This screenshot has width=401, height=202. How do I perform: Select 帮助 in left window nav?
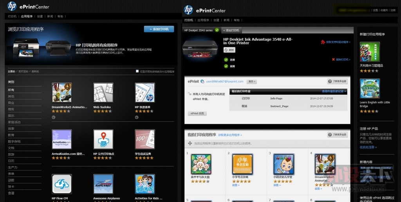[x=60, y=16]
